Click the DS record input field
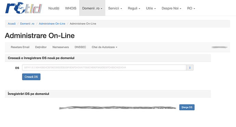Viewport: 236px width, 127px height. click(x=104, y=68)
